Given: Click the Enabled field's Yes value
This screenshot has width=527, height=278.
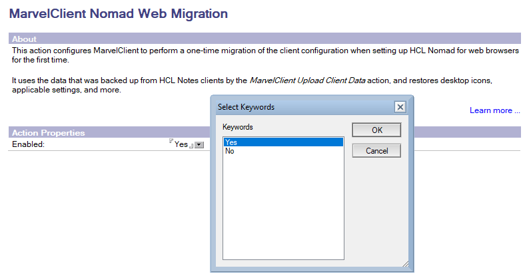Looking at the screenshot, I should tap(181, 144).
